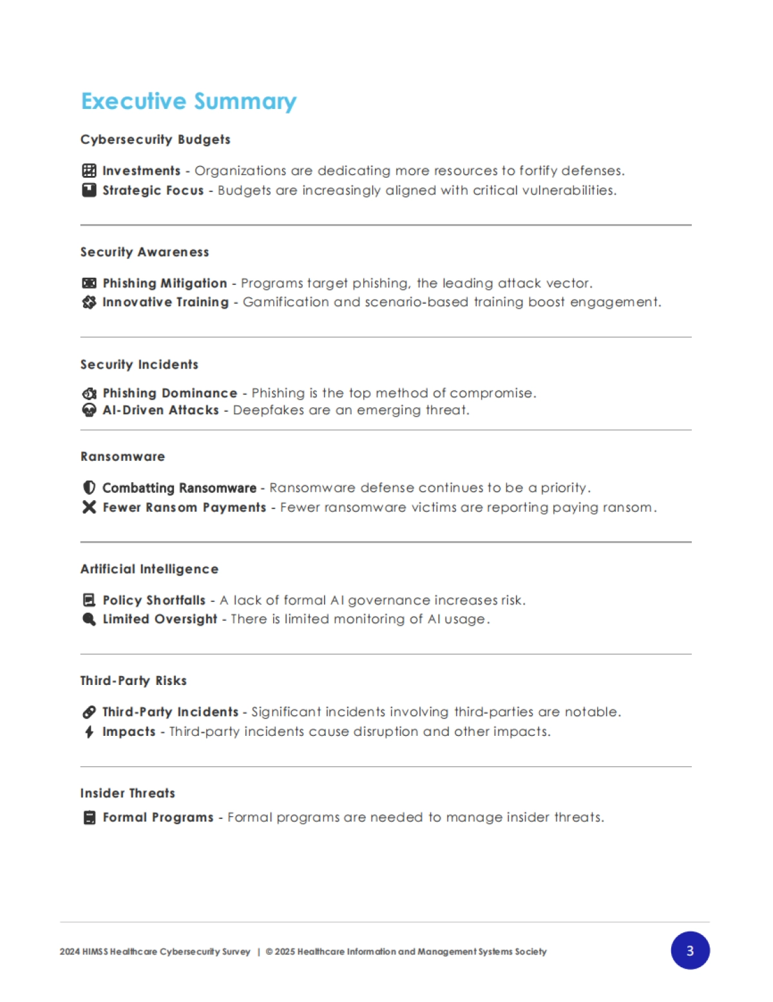Click the link icon beside Third-Party Incidents
This screenshot has width=773, height=1002.
[90, 712]
